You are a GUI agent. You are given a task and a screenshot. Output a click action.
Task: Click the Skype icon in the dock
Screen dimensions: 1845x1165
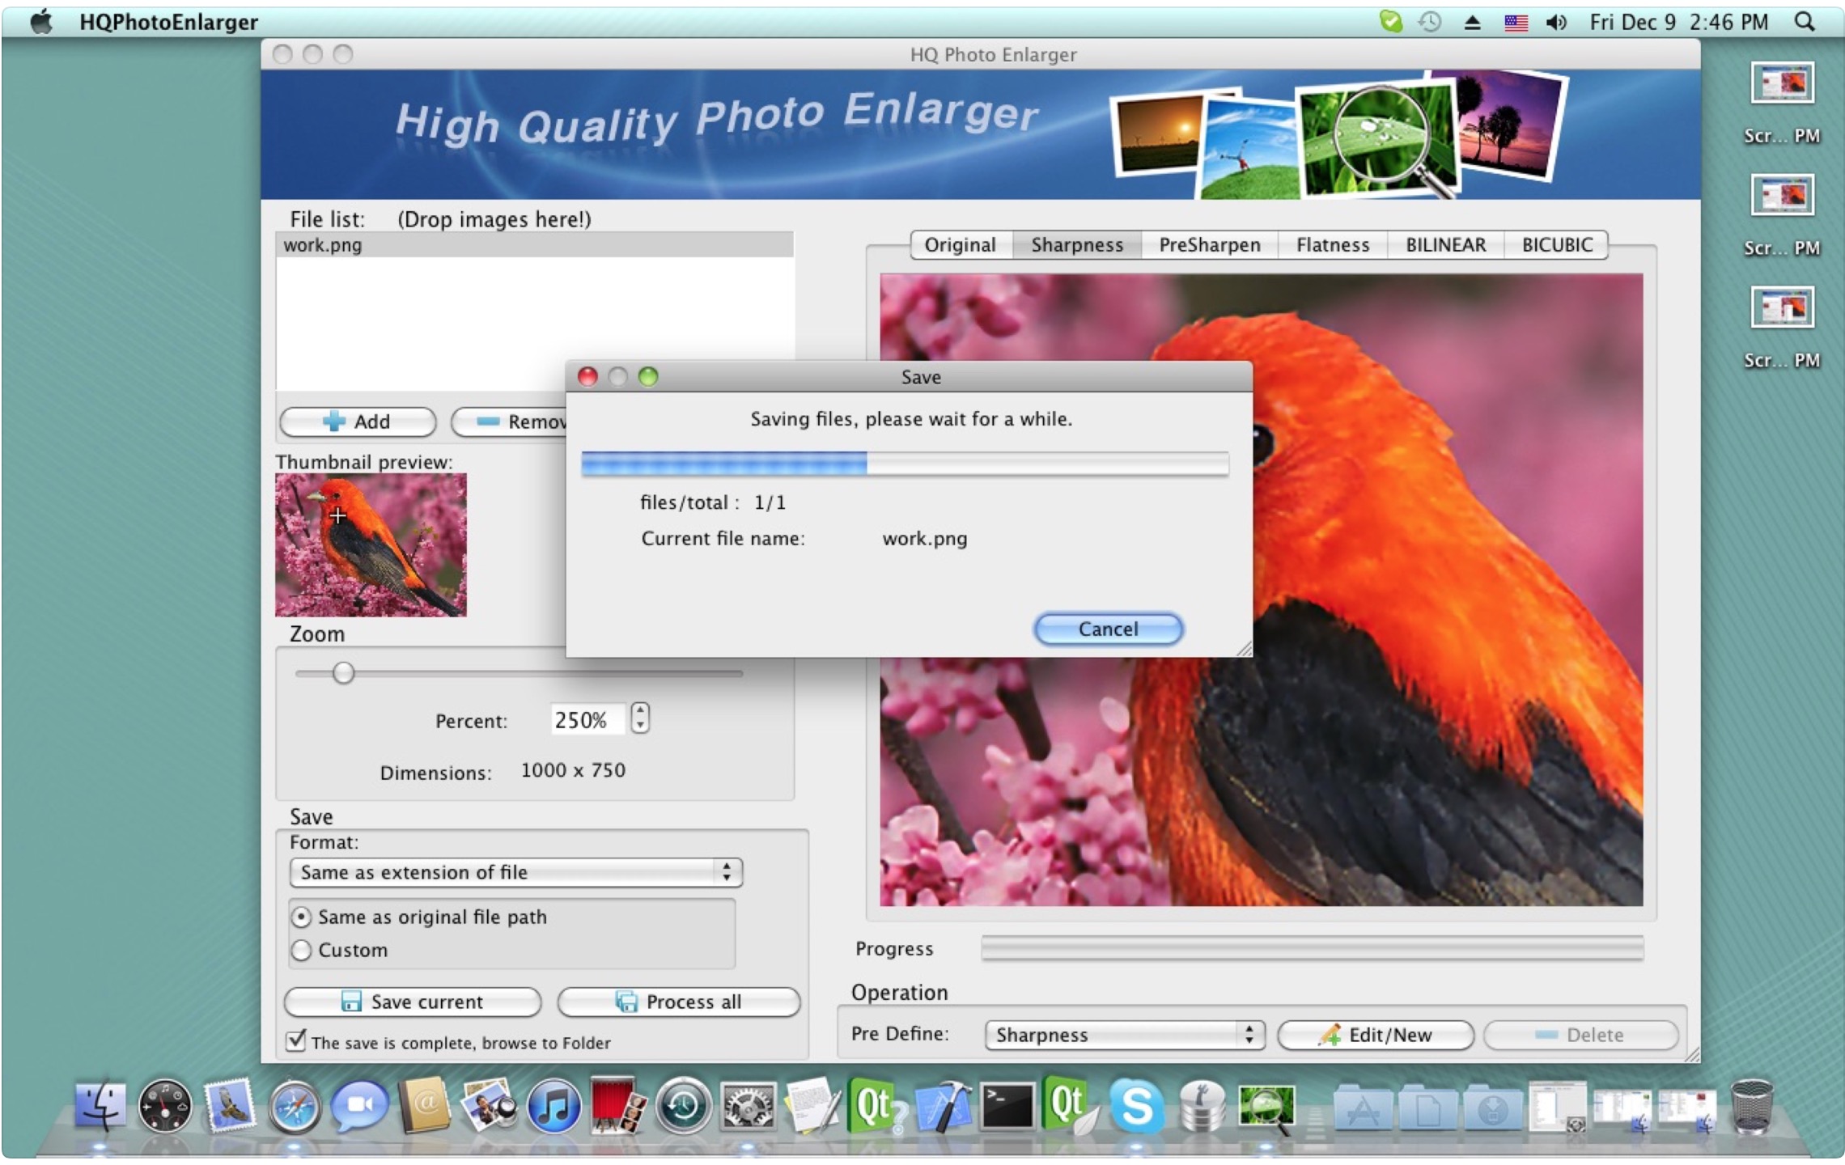[x=1135, y=1107]
